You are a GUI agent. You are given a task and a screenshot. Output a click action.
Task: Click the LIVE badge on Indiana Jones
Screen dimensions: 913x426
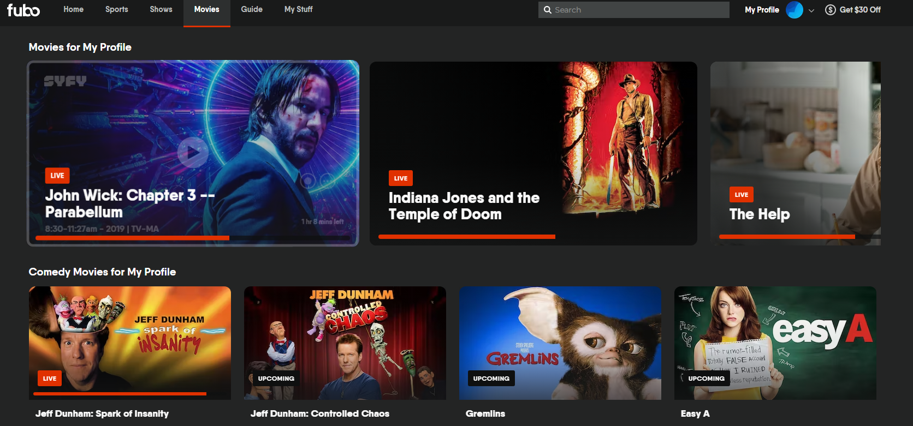tap(401, 178)
